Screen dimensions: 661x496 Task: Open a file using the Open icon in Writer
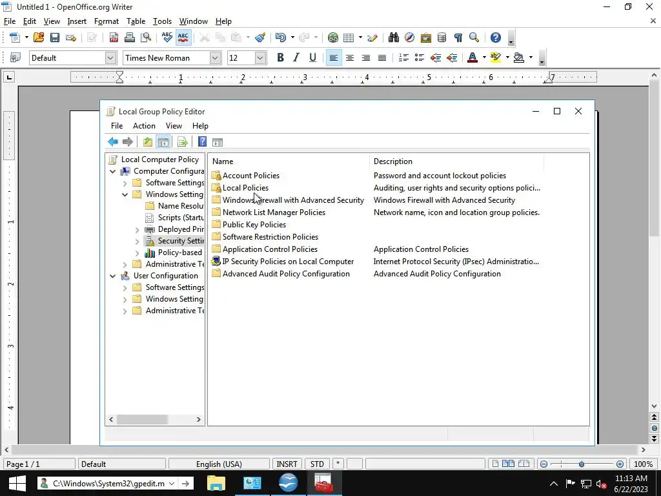pos(38,37)
